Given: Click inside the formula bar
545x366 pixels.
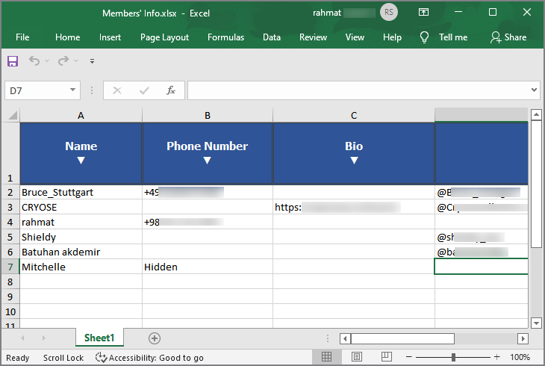Looking at the screenshot, I should tap(358, 90).
